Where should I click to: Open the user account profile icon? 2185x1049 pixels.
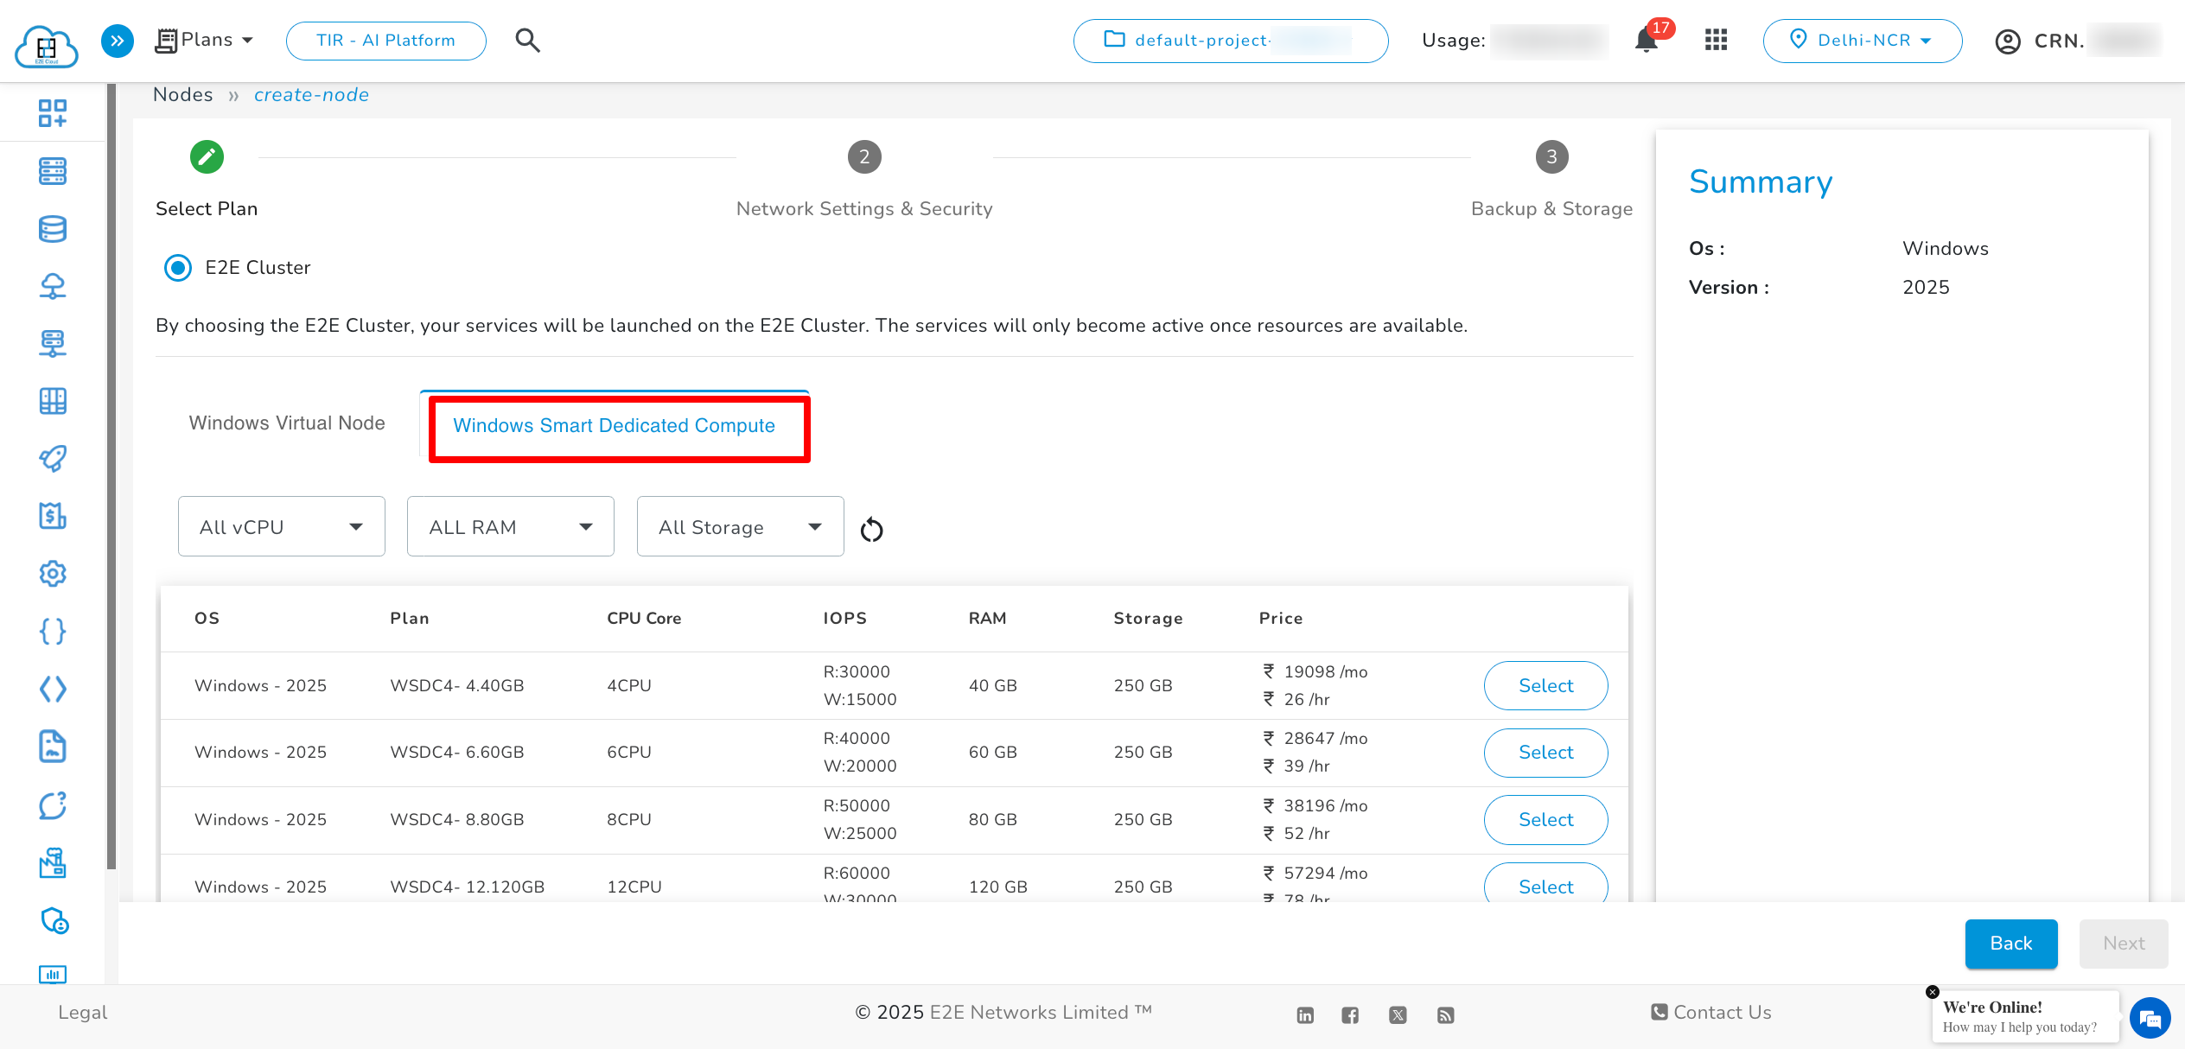2008,41
